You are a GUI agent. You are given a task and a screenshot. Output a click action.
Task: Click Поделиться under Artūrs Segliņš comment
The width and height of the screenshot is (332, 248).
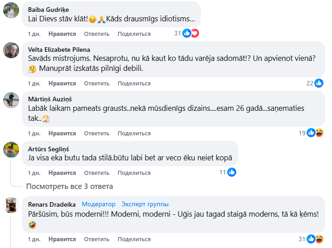pos(134,173)
